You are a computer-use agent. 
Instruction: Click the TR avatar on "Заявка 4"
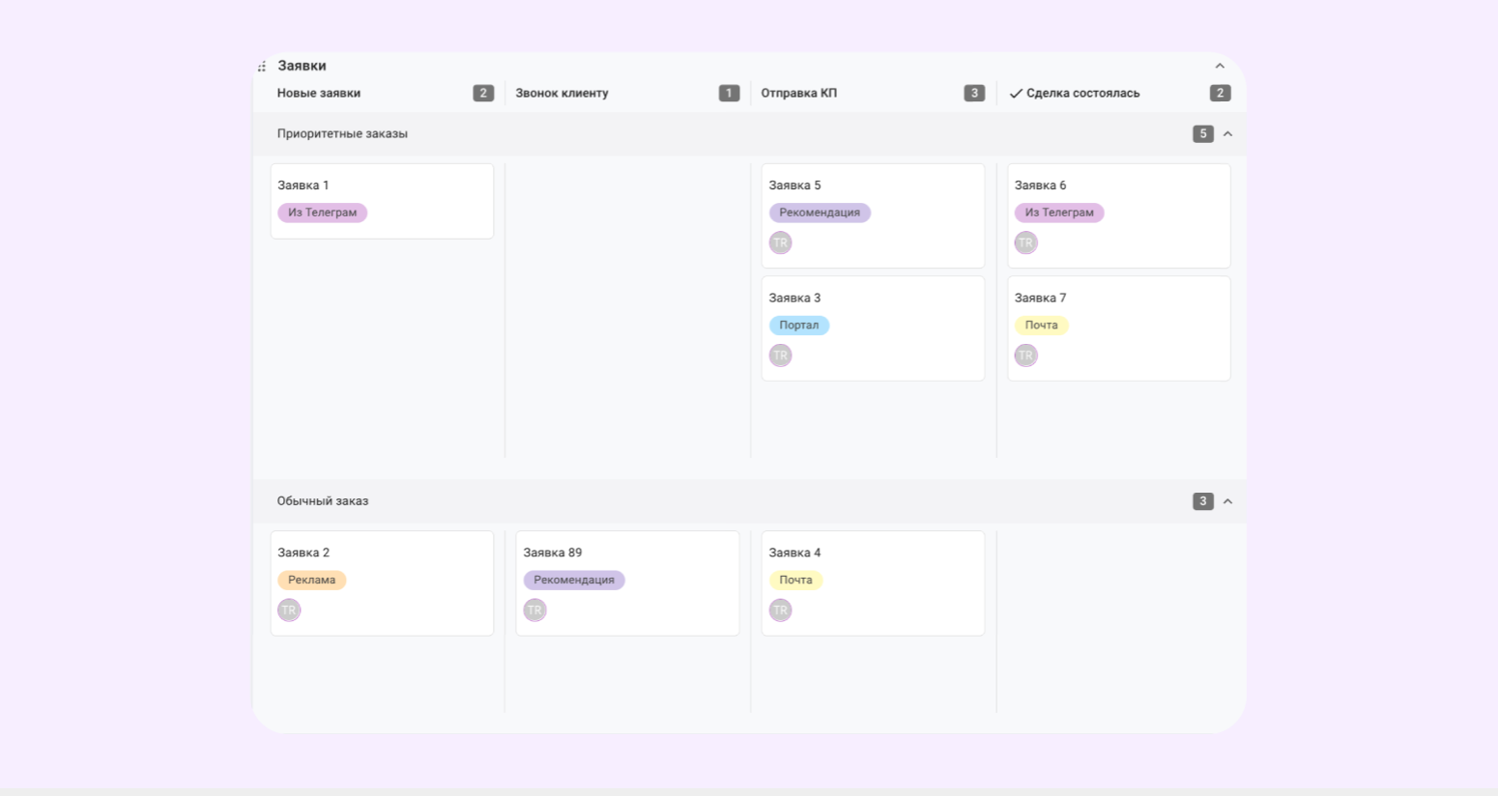tap(780, 610)
